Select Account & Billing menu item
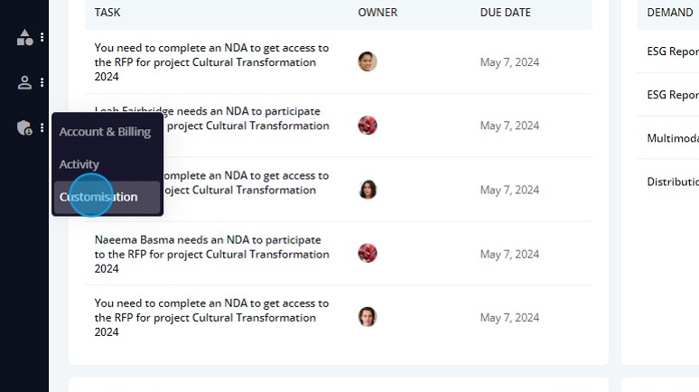The height and width of the screenshot is (392, 699). (105, 132)
